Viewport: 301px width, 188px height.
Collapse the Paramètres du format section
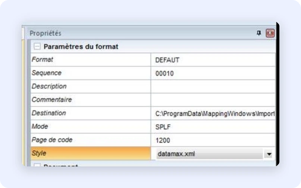click(37, 47)
